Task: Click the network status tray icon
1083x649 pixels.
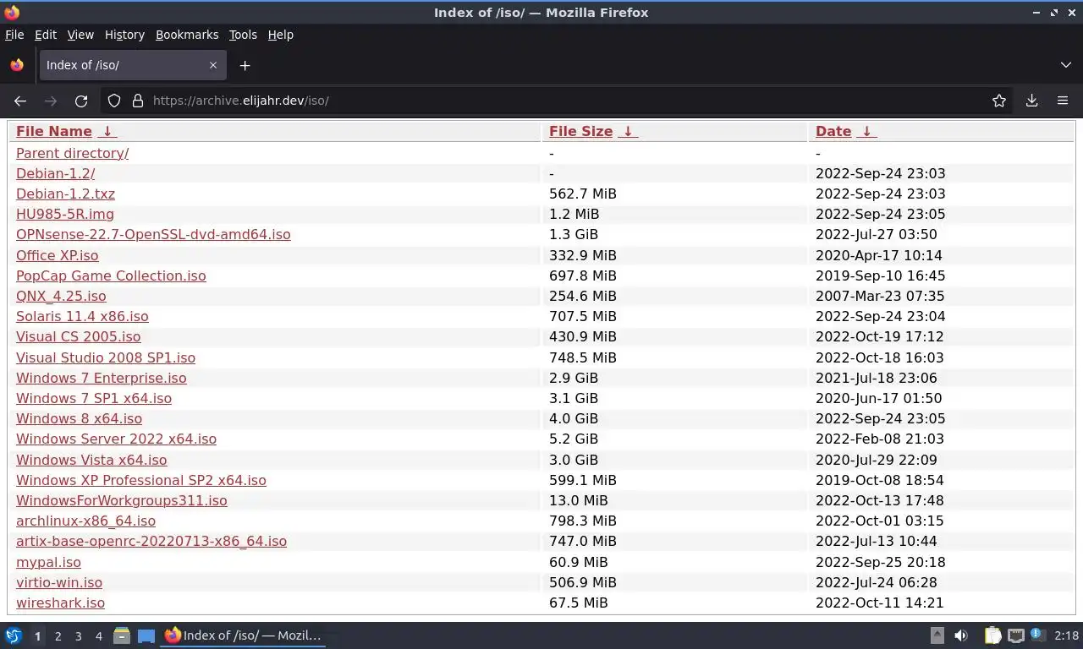Action: pyautogui.click(x=1016, y=635)
